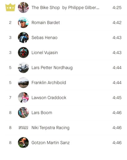Click Romain Bardet's 4:42 time

(117, 22)
